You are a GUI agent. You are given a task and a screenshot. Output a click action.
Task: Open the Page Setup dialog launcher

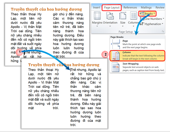163,32
